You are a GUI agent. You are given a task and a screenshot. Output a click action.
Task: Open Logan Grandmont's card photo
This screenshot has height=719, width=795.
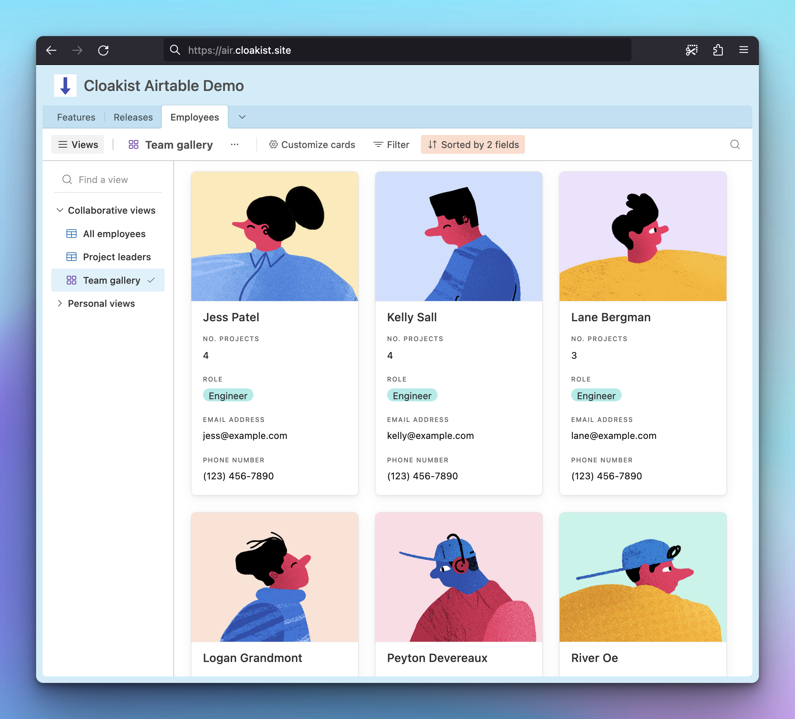[x=275, y=577]
